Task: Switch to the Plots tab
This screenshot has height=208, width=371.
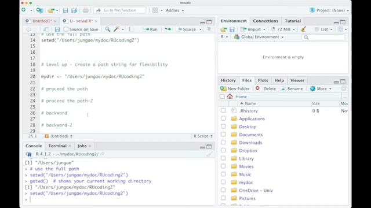Action: (263, 80)
